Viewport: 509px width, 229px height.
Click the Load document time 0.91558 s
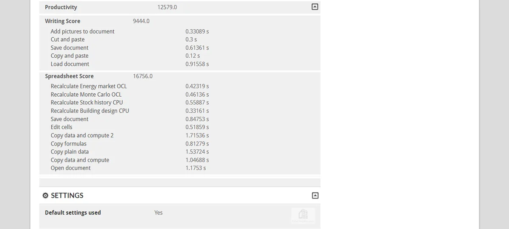197,64
